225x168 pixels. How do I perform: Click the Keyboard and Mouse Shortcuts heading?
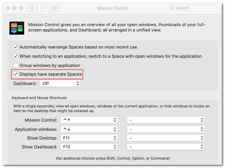coord(39,98)
